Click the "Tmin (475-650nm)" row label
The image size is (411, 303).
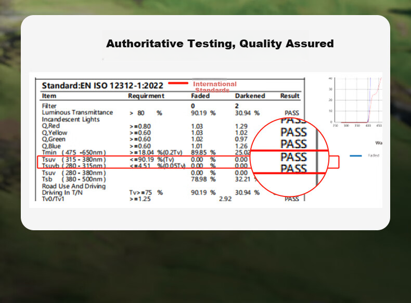point(74,153)
